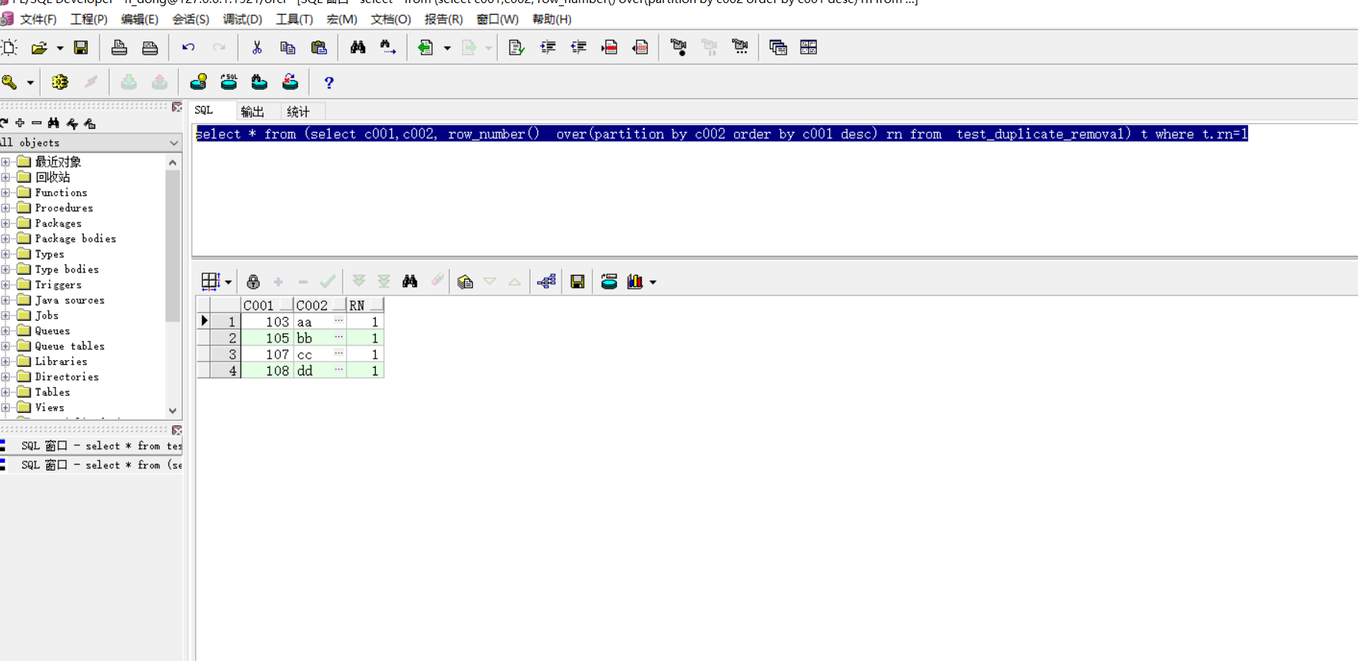
Task: Switch to the 输出 tab
Action: (x=252, y=111)
